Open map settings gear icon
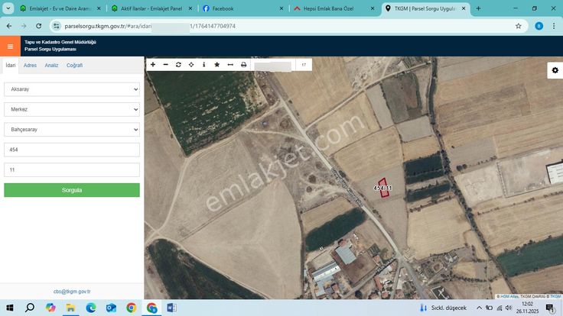Viewport: 563px width, 316px height. coord(555,70)
